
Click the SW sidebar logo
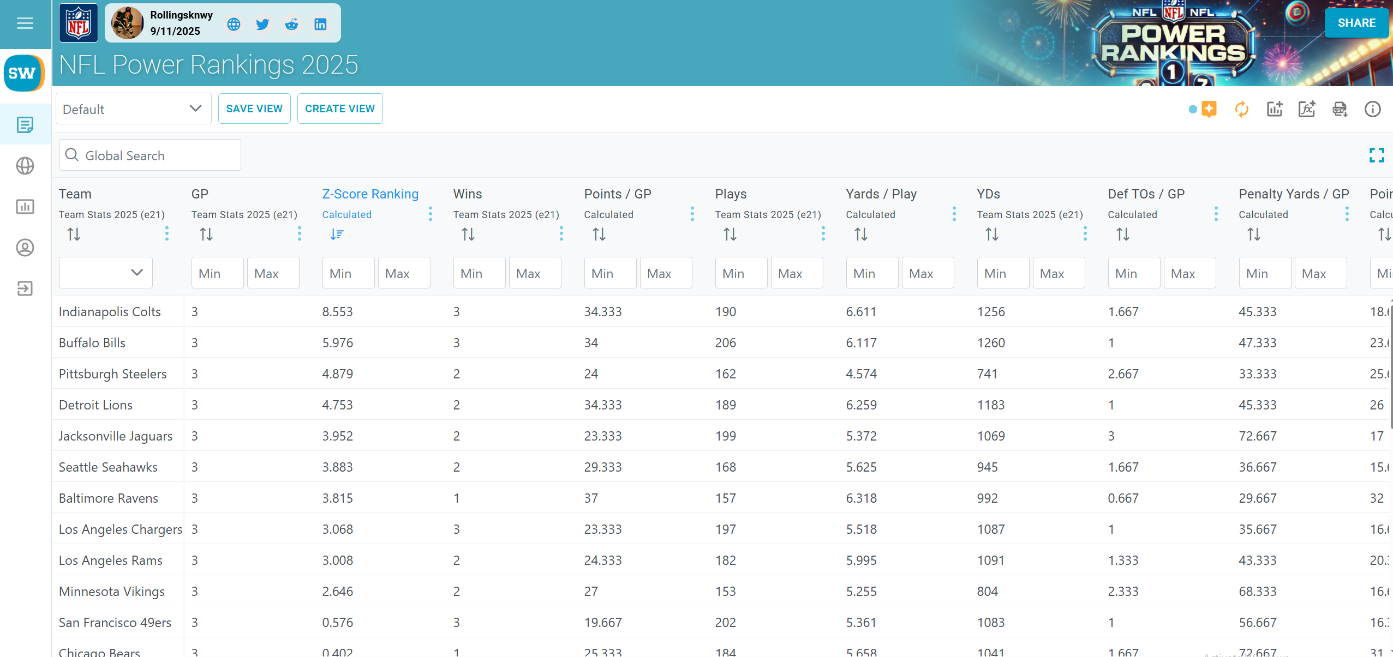pos(23,73)
